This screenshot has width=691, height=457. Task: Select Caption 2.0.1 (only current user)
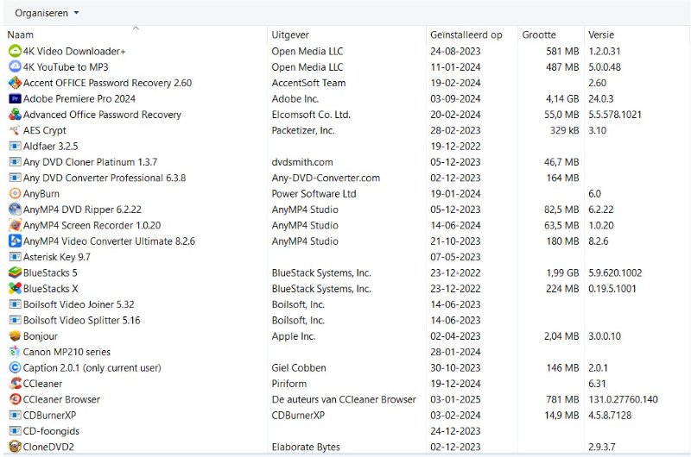tap(92, 368)
